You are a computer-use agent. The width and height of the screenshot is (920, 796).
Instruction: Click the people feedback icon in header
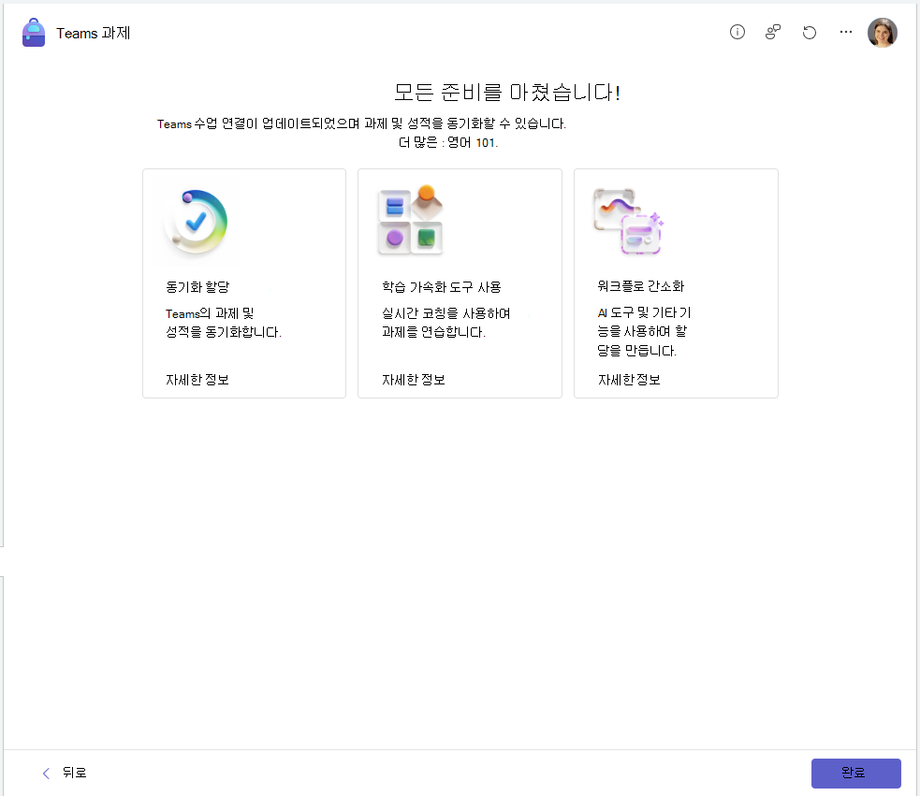773,32
